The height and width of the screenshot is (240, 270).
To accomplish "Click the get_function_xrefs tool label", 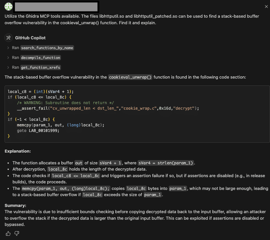I will (x=41, y=67).
